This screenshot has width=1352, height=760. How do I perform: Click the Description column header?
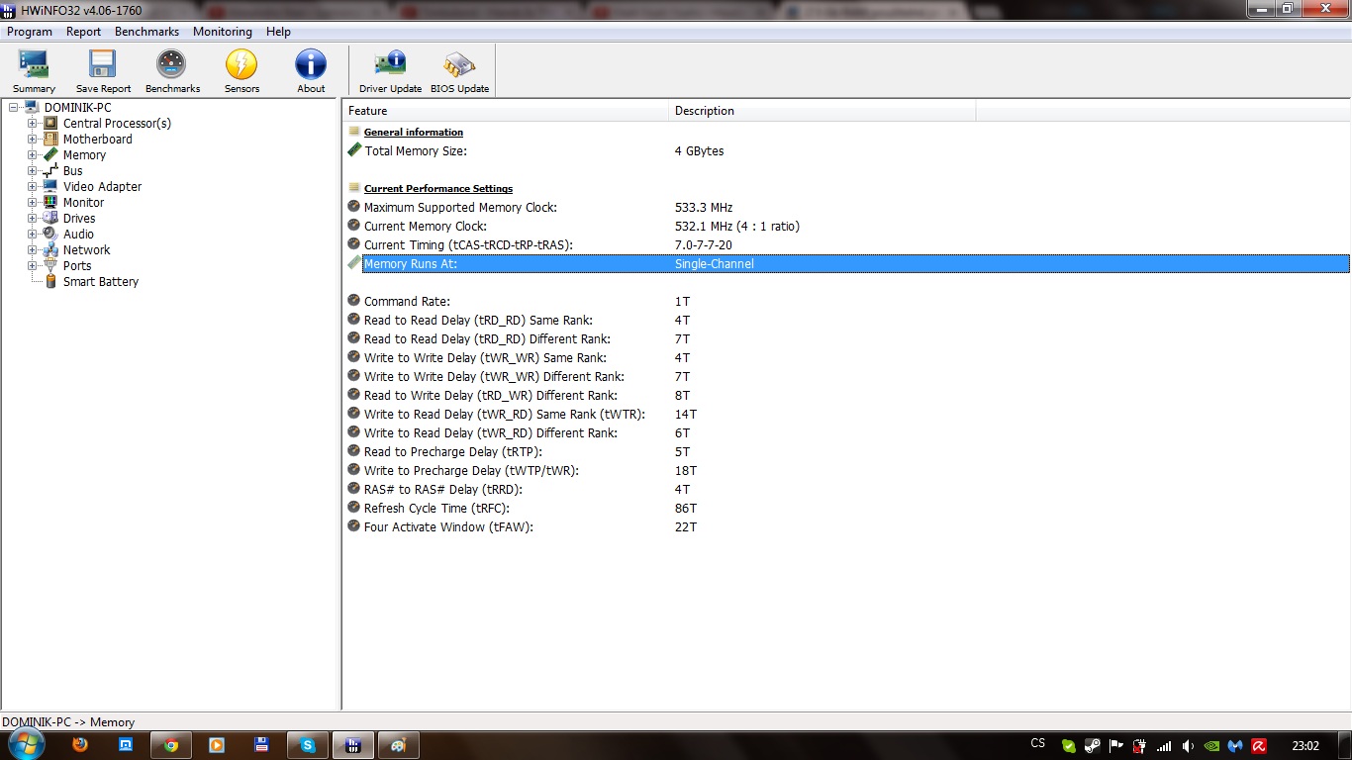pyautogui.click(x=822, y=111)
